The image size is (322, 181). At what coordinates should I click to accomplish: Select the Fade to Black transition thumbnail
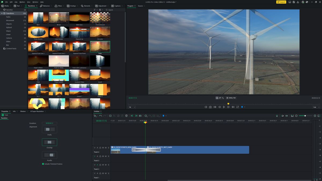38,61
